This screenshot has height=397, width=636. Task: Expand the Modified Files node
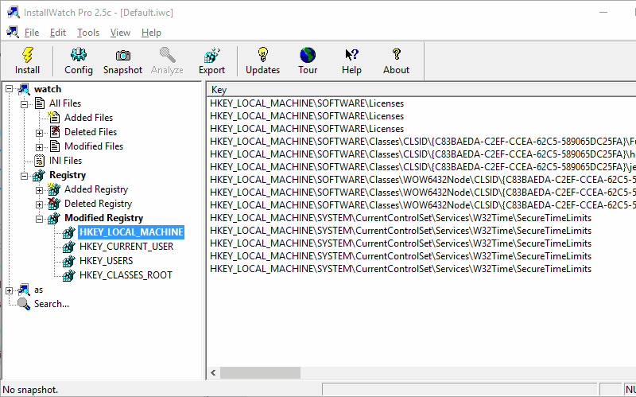(39, 147)
